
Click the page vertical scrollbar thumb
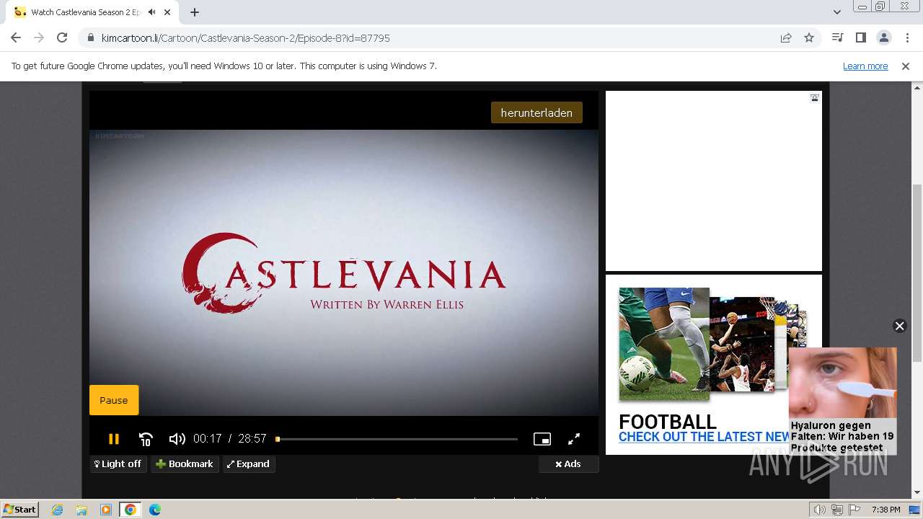point(917,273)
